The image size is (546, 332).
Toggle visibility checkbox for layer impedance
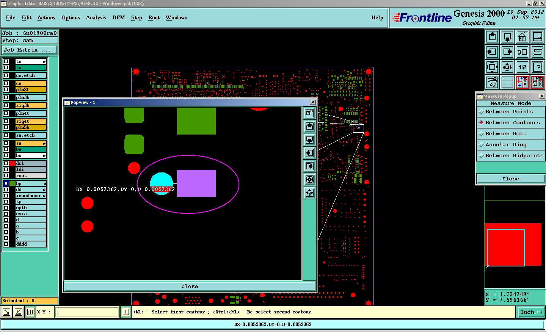coord(6,196)
